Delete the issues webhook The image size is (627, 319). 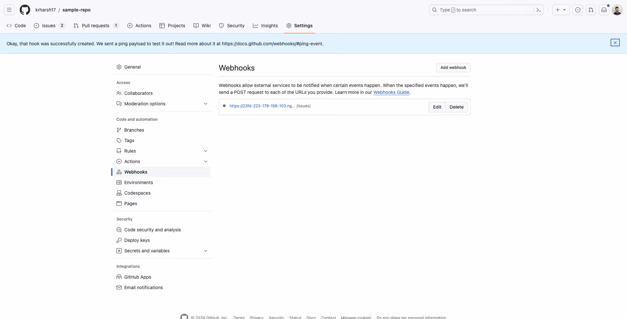coord(456,107)
